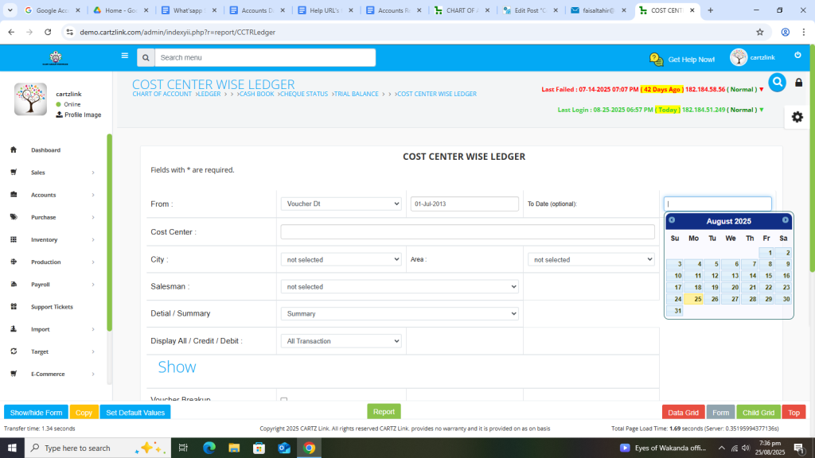Open the Voucher Dt dropdown
This screenshot has width=815, height=458.
tap(341, 204)
